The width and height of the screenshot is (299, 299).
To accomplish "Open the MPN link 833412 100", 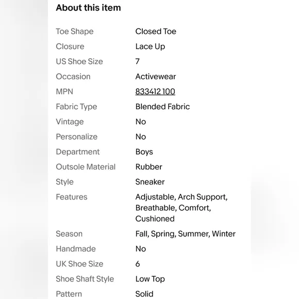I will (155, 92).
